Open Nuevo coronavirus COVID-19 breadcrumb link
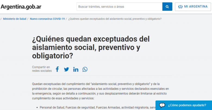Viewport: 212px width, 110px height. click(x=47, y=19)
